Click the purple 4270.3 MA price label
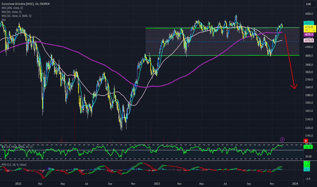The width and height of the screenshot is (317, 187). (309, 35)
